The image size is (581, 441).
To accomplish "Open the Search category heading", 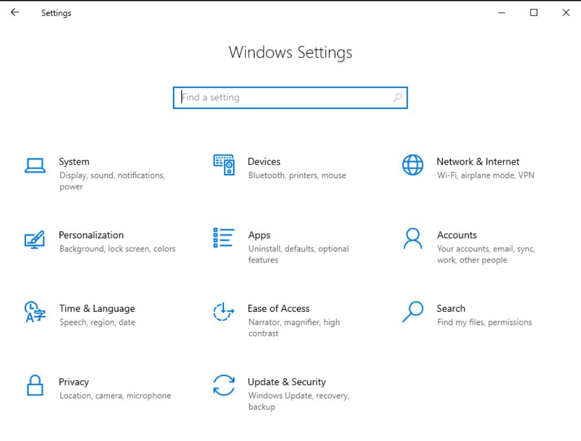I will point(451,308).
